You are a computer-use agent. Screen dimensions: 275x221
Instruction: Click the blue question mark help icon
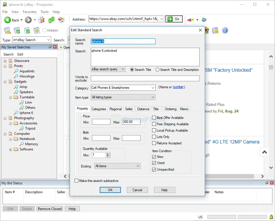(225, 31)
